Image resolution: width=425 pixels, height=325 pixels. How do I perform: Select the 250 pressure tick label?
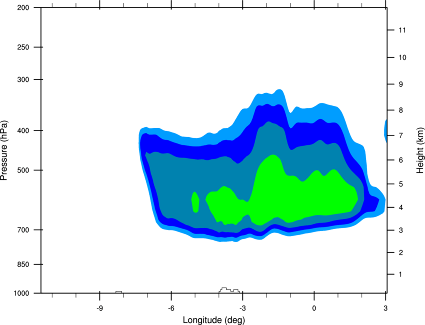(23, 47)
